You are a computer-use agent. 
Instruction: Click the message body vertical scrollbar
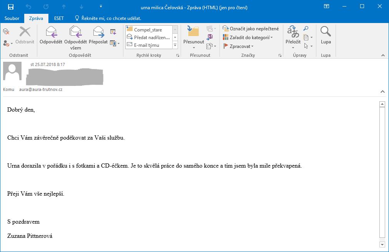pos(382,173)
